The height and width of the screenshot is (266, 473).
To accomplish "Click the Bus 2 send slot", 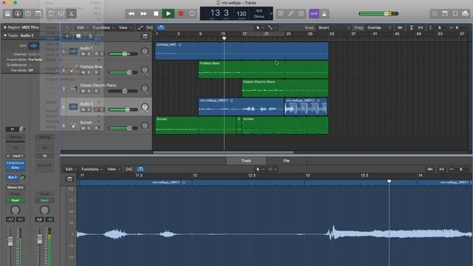I will coord(13,177).
